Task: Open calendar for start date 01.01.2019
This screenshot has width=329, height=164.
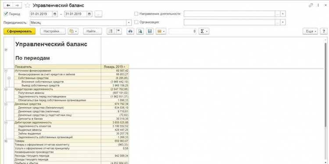Action: (55, 14)
